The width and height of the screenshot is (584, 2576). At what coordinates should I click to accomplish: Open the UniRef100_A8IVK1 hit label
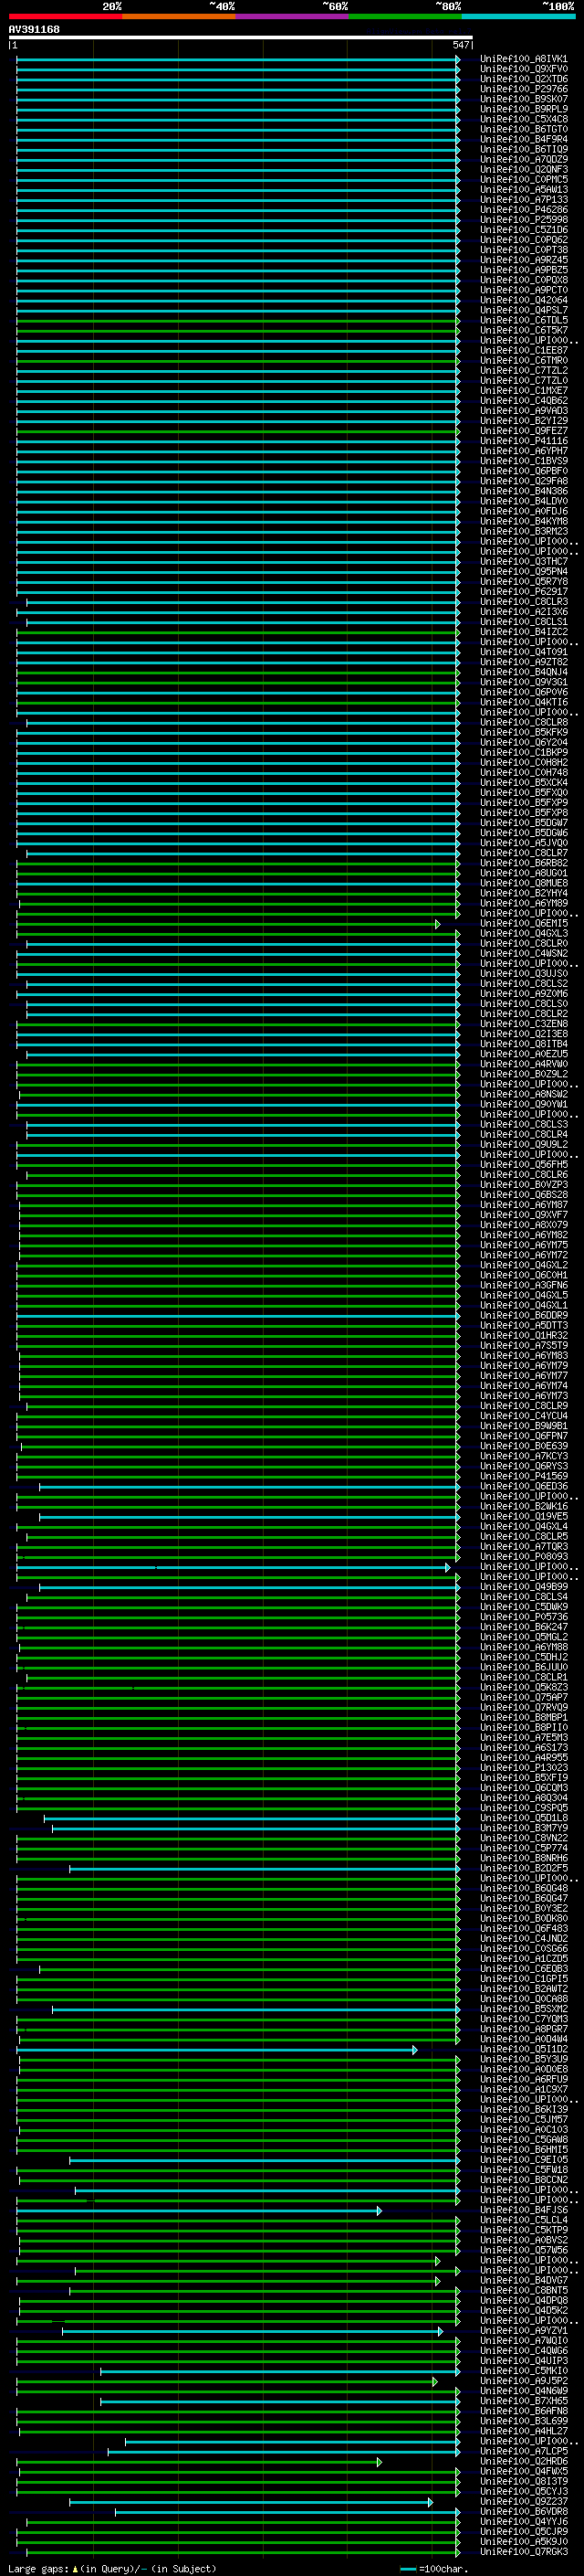point(523,59)
